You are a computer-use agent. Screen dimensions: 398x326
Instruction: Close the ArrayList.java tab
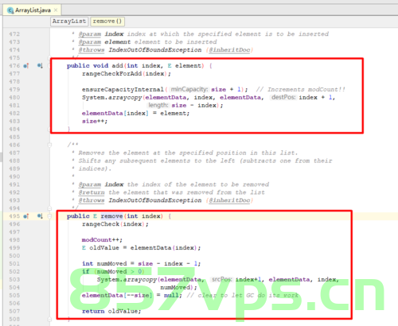pyautogui.click(x=56, y=10)
